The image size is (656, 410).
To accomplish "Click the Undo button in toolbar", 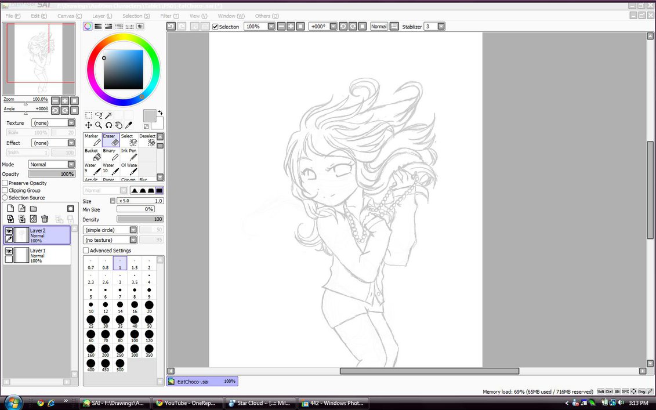I will point(171,27).
